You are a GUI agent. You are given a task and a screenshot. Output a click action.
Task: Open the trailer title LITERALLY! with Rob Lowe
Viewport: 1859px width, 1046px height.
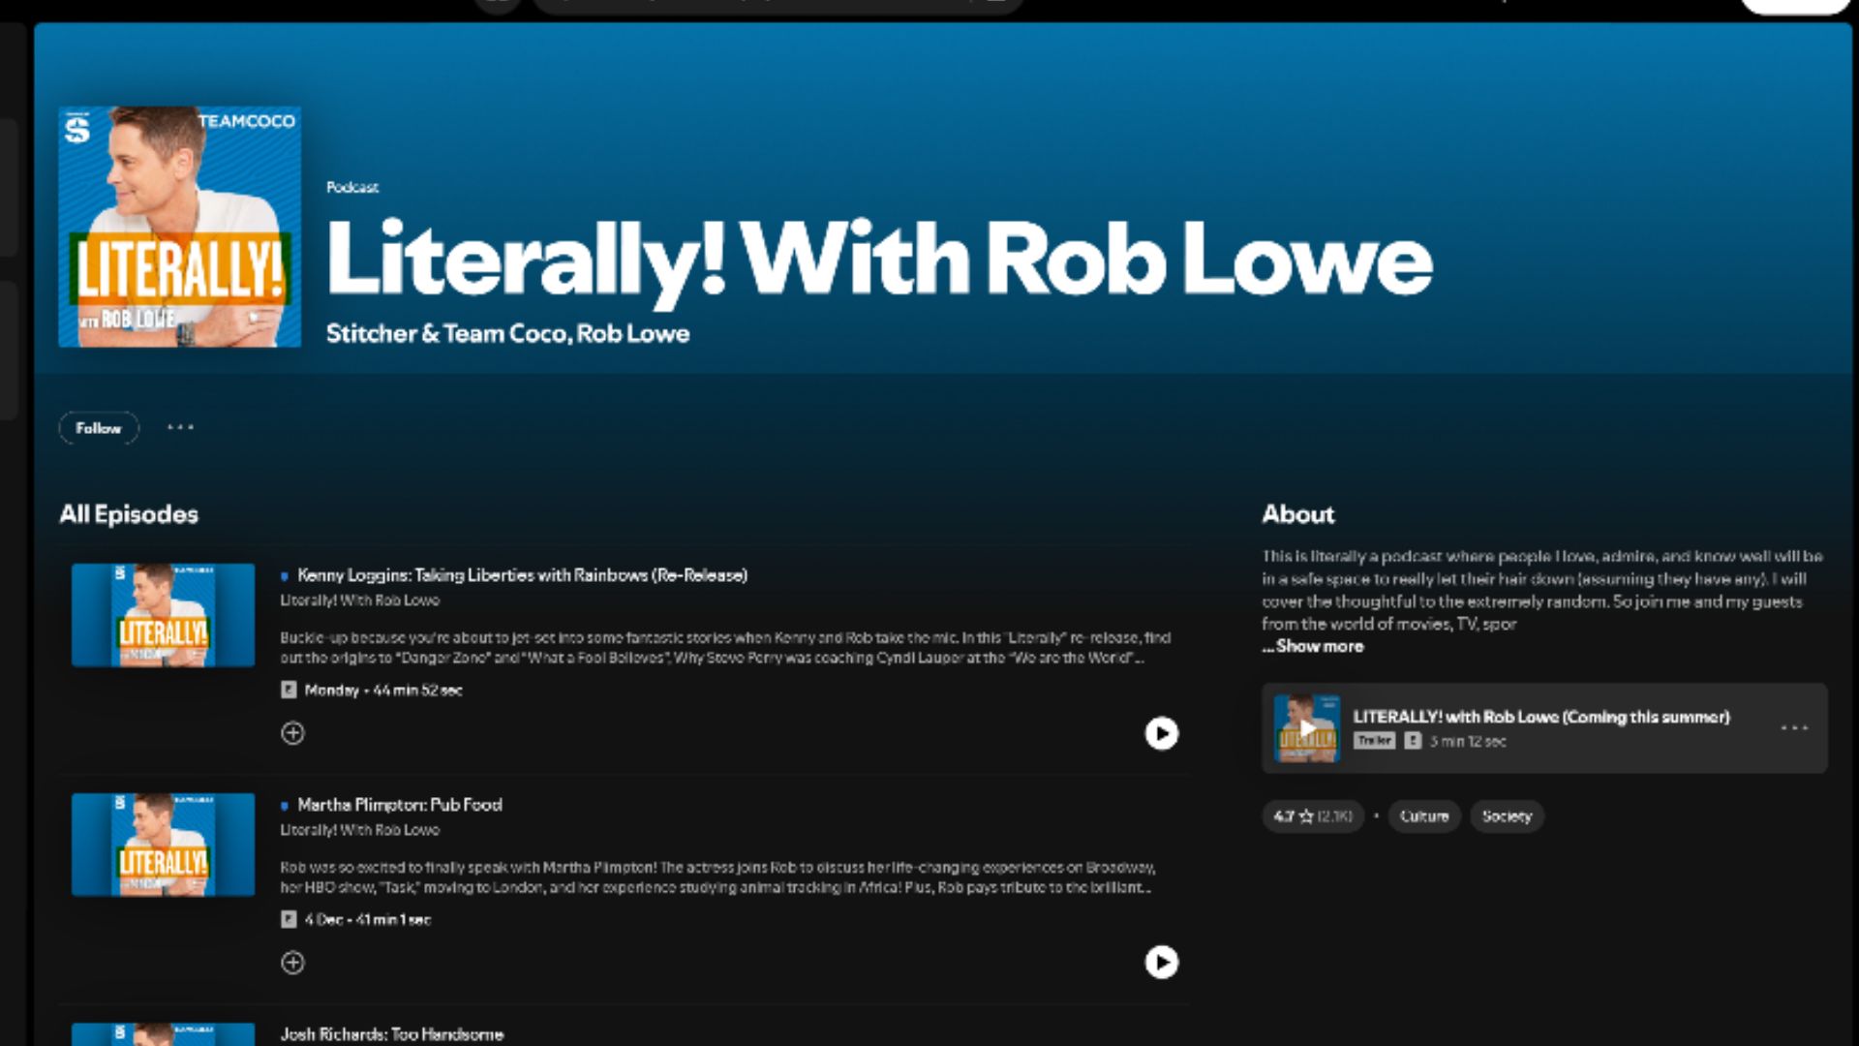[1541, 717]
